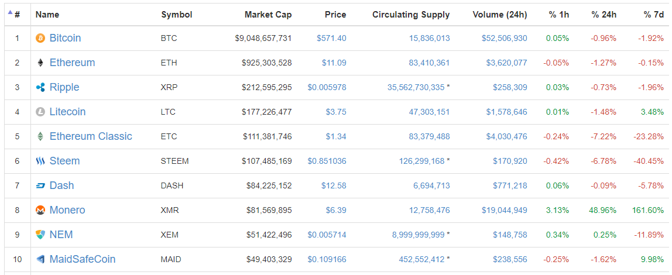Sort table by % 1h header
This screenshot has height=275, width=672.
click(559, 15)
